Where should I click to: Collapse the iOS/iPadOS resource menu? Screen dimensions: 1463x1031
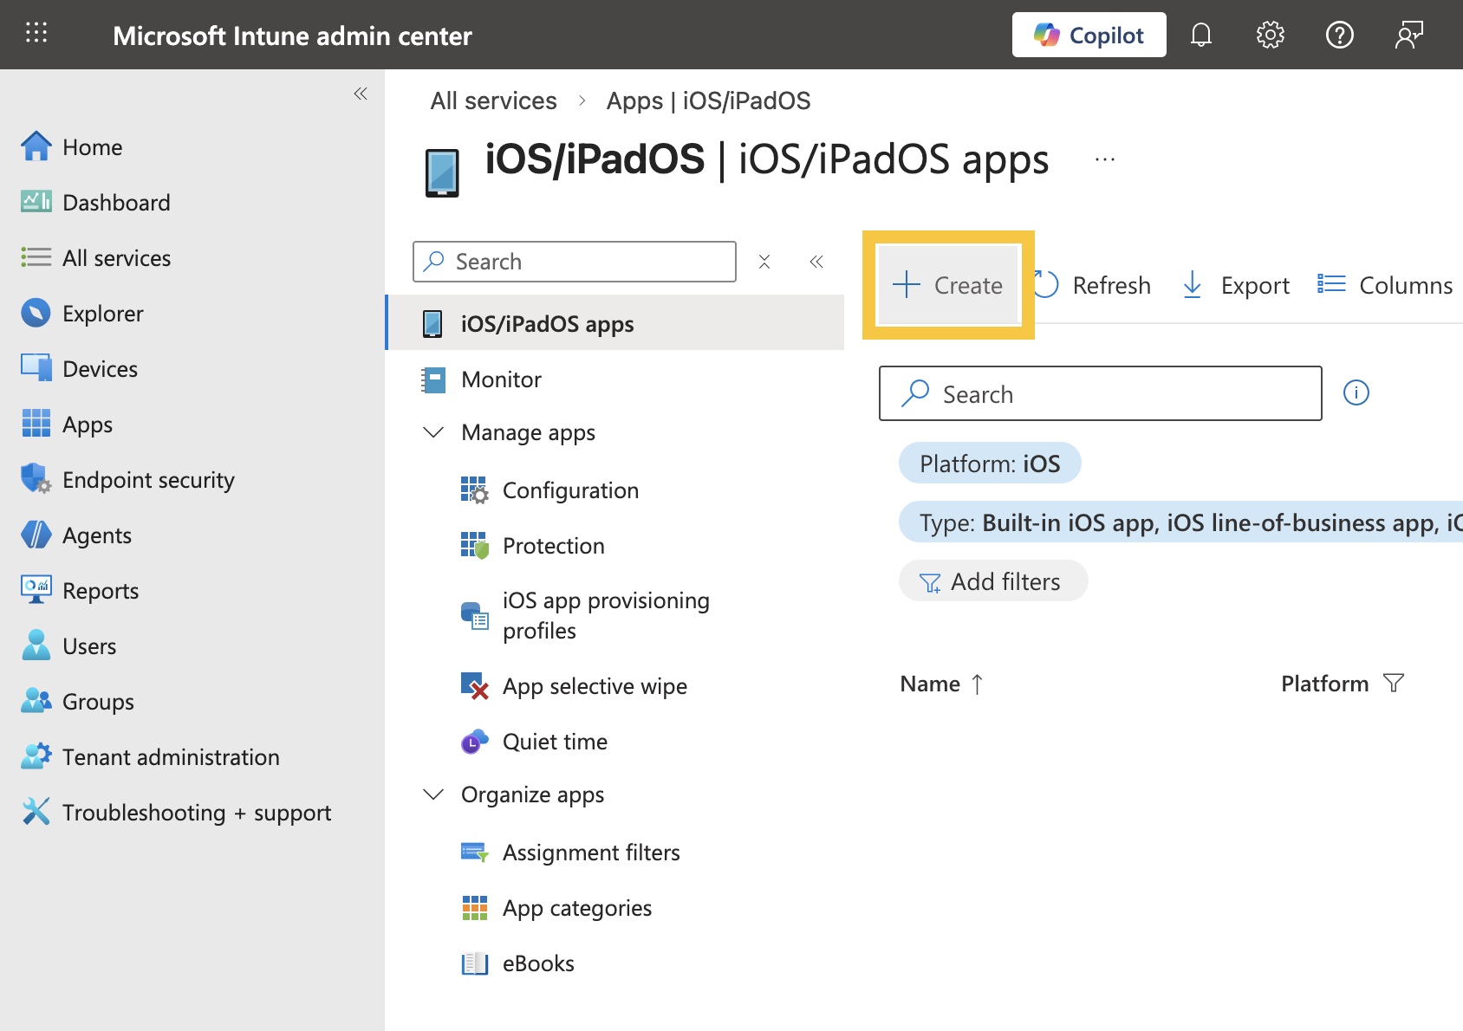(x=816, y=262)
